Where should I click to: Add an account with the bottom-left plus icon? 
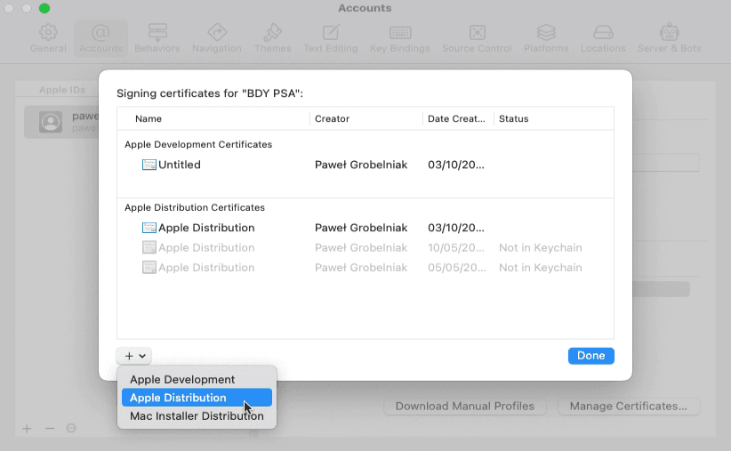tap(27, 429)
